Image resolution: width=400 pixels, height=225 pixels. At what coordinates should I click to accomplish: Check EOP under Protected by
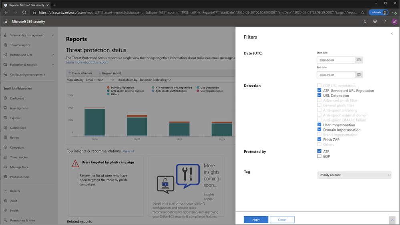click(x=319, y=156)
